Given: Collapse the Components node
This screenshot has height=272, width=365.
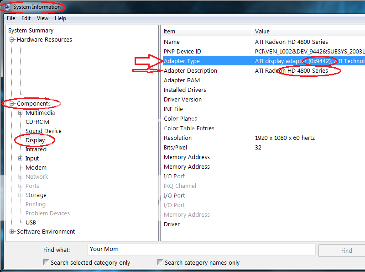Looking at the screenshot, I should pyautogui.click(x=11, y=103).
